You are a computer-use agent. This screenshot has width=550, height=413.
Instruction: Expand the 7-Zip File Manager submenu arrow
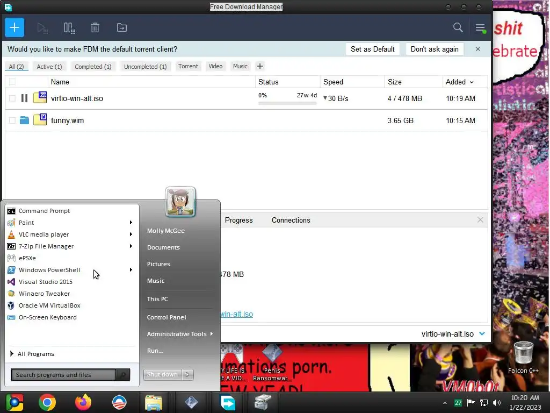pos(131,246)
